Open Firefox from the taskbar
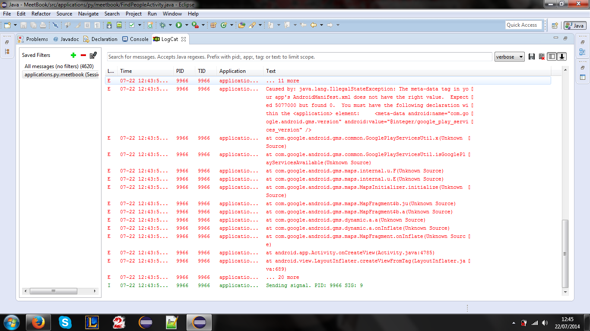The width and height of the screenshot is (590, 331). (38, 322)
